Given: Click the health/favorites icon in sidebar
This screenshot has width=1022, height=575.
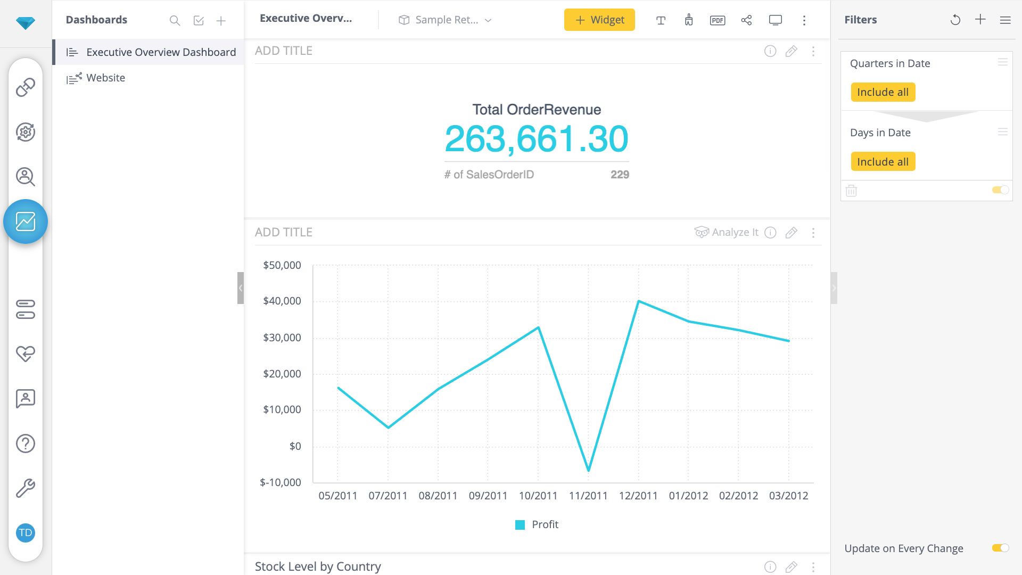Looking at the screenshot, I should [24, 353].
